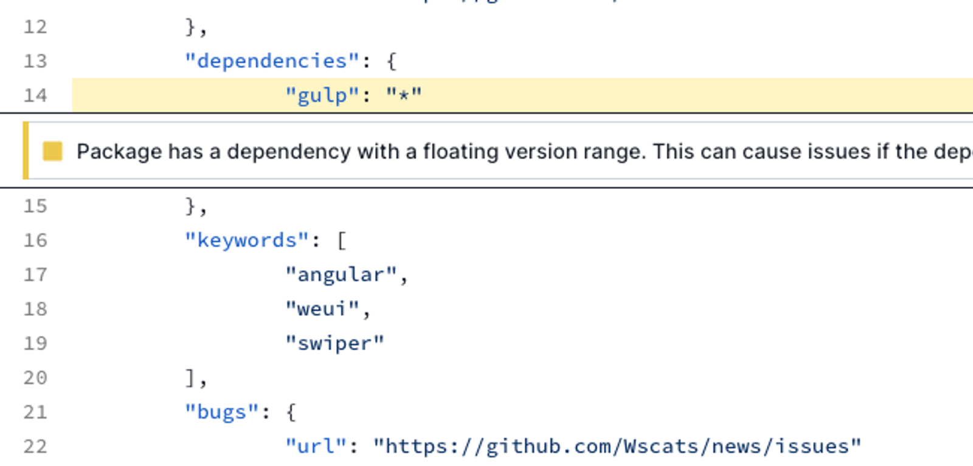Screen dimensions: 973x466
Task: Click the yellow warning severity square icon
Action: pyautogui.click(x=53, y=151)
